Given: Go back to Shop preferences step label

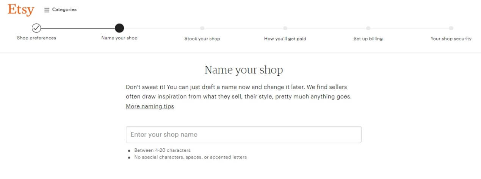Looking at the screenshot, I should (x=36, y=38).
